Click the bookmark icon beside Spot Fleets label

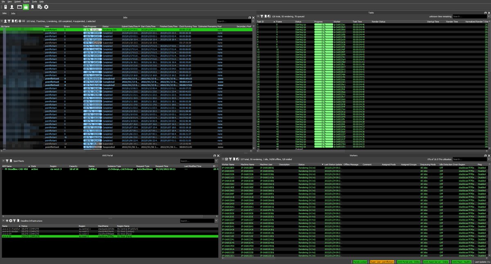11,161
